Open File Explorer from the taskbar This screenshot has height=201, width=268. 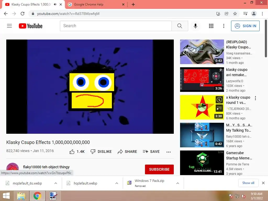pos(21,196)
